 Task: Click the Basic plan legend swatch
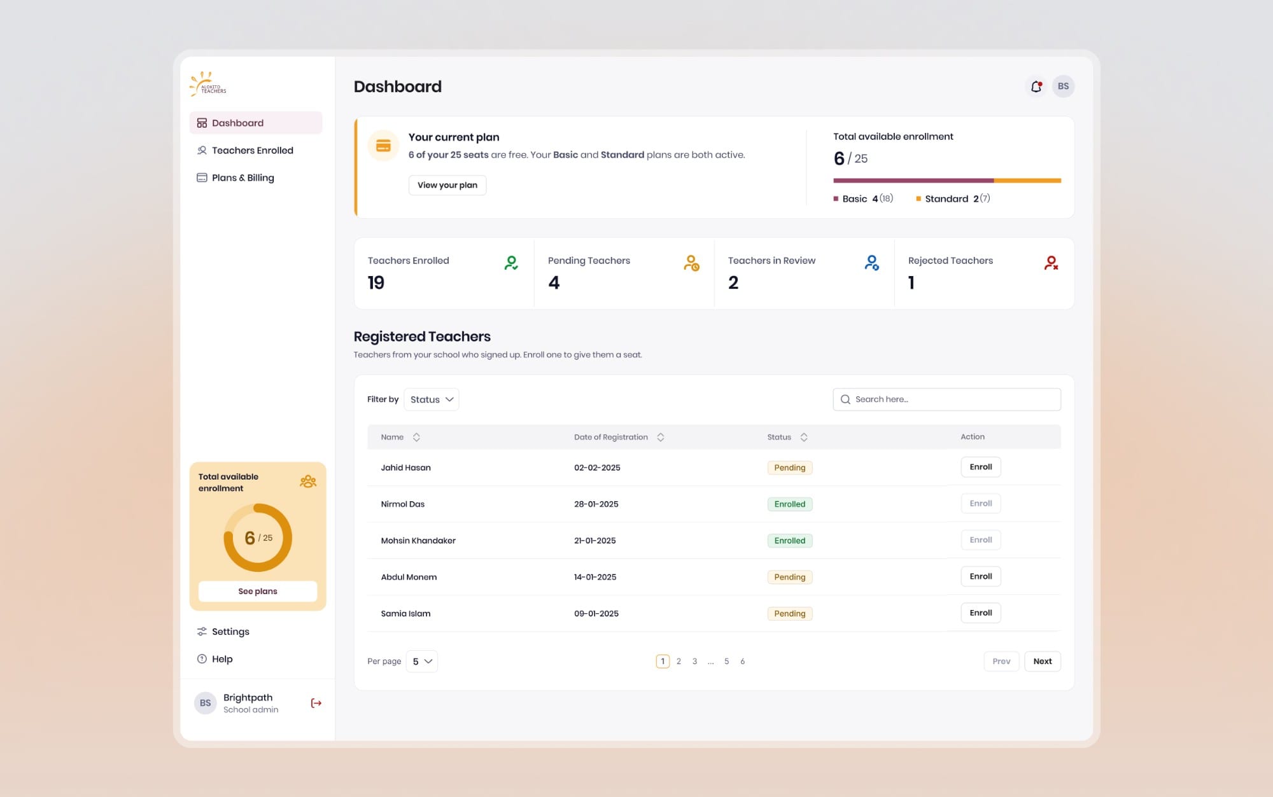pyautogui.click(x=836, y=199)
